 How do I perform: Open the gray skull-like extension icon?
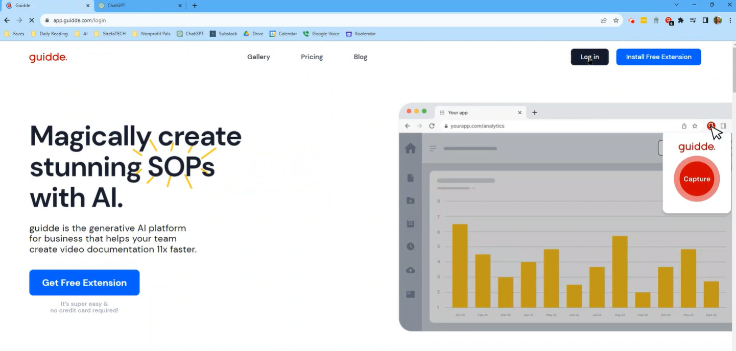(x=656, y=20)
